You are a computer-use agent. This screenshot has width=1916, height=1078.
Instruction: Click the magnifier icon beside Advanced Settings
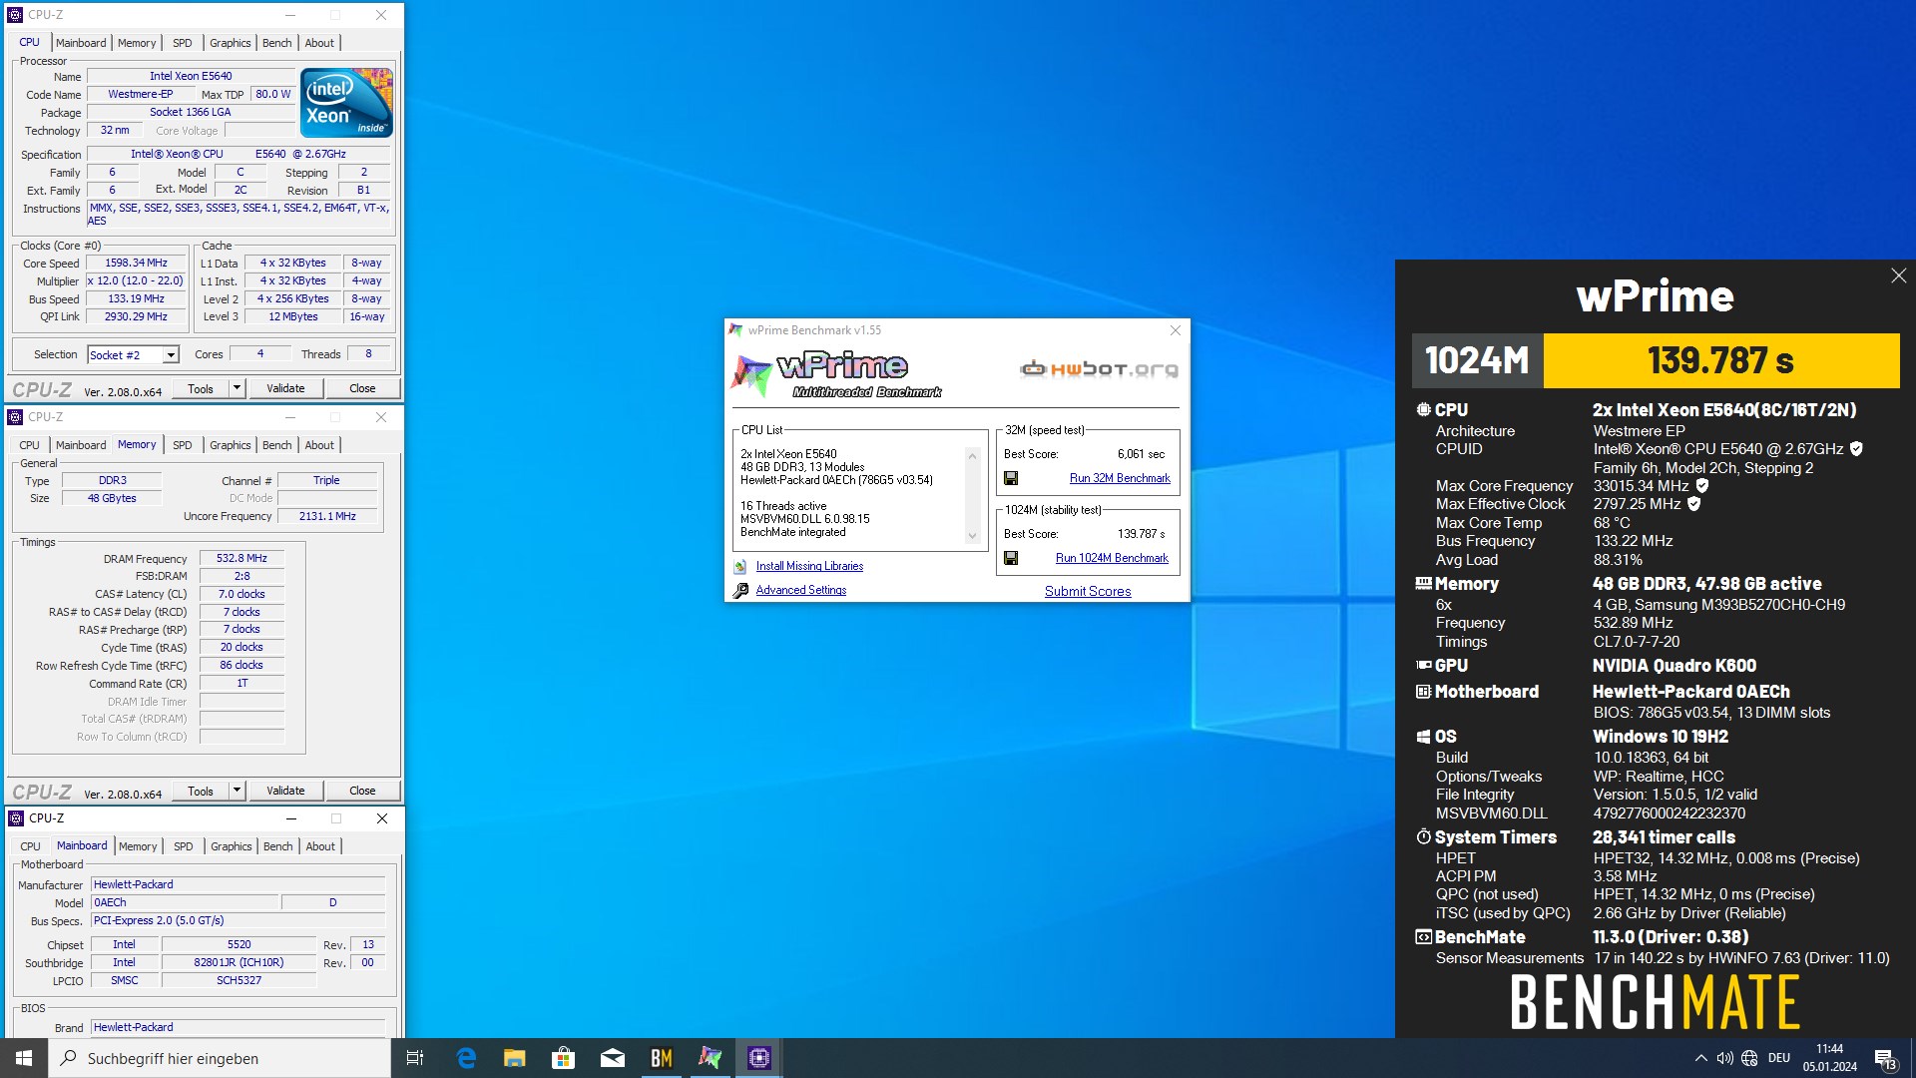click(x=740, y=590)
